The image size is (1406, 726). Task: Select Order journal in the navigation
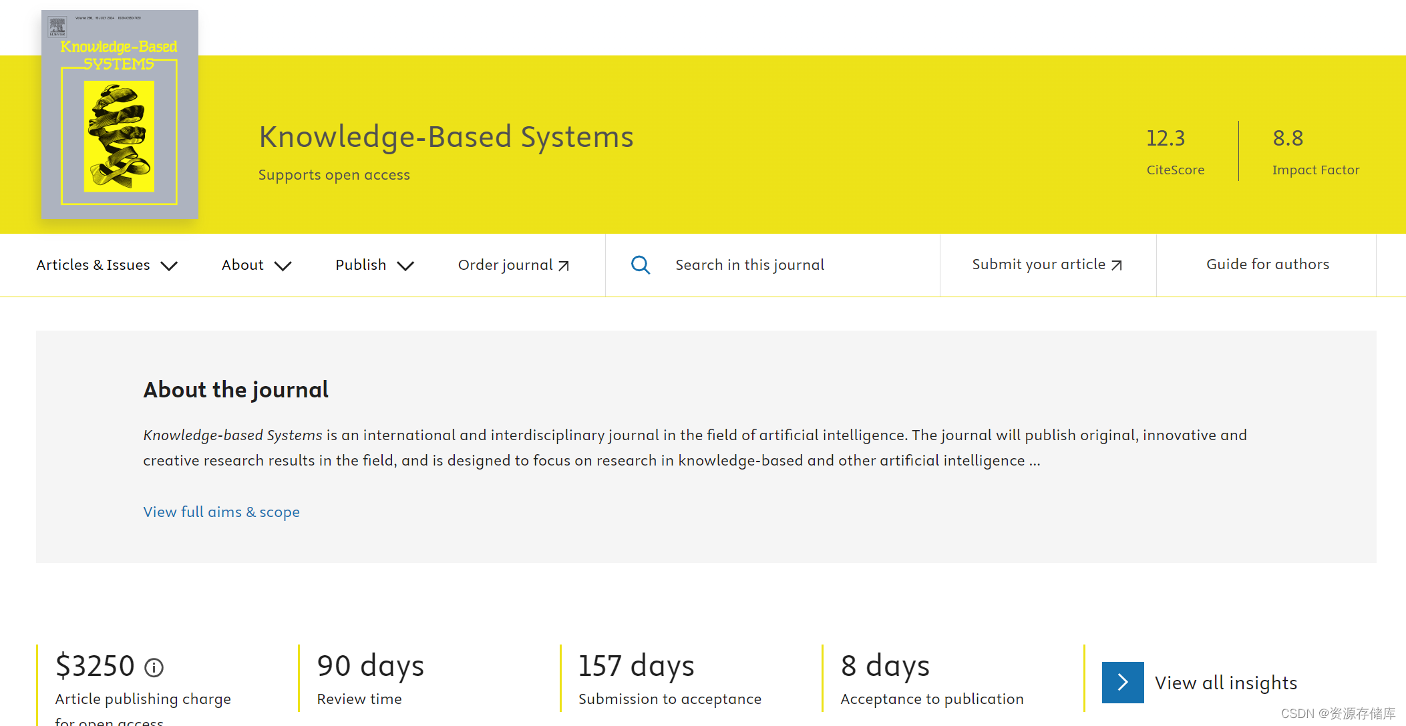pyautogui.click(x=505, y=264)
